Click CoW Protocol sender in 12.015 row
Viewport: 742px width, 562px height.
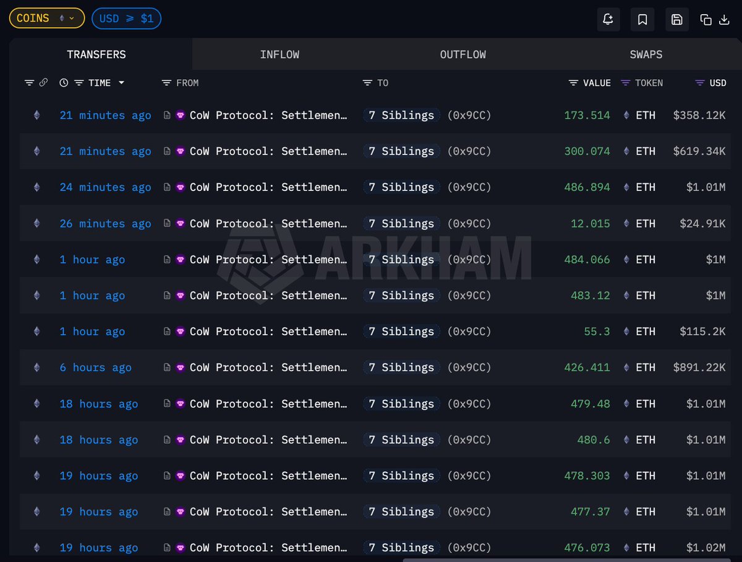point(268,223)
